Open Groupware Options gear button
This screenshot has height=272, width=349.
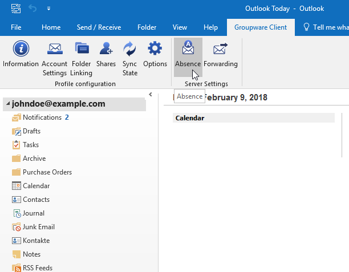pos(155,54)
